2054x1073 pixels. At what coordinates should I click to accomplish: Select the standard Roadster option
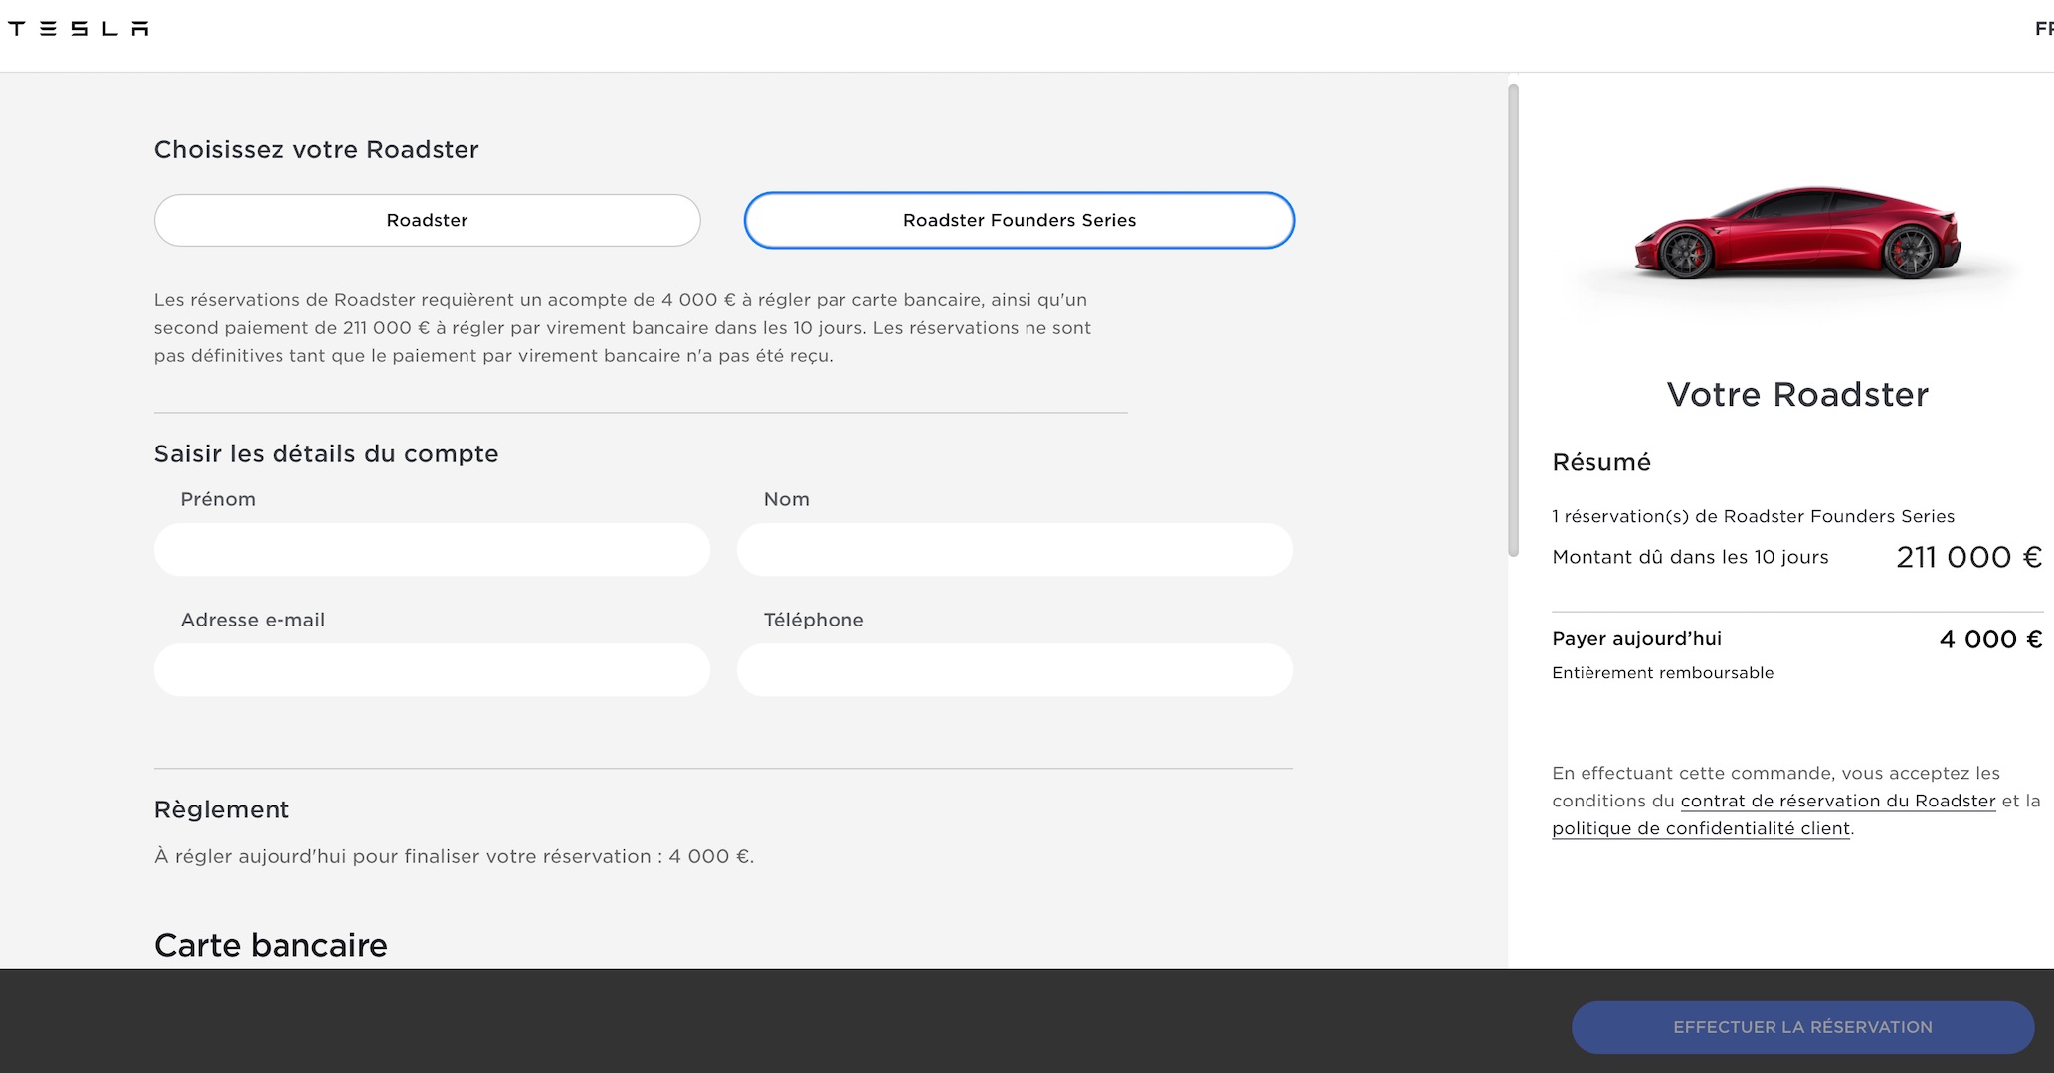tap(427, 220)
